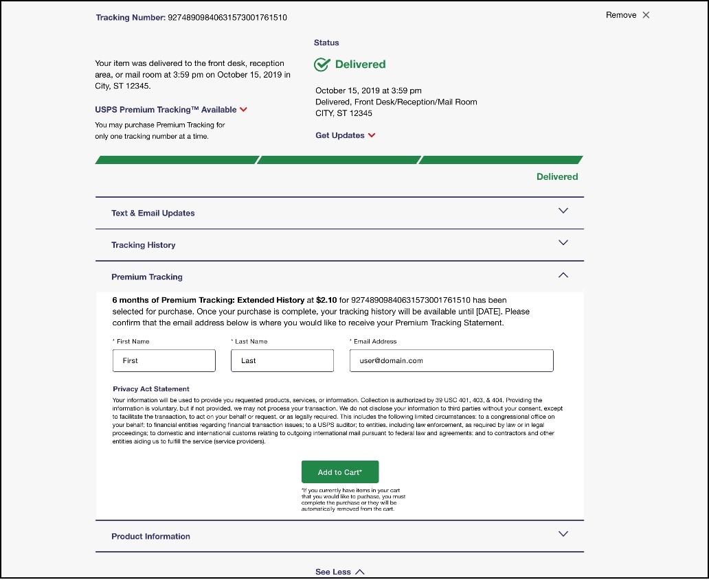Screen dimensions: 709x580
Task: Expand the Text & Email Updates chevron
Action: pyautogui.click(x=563, y=211)
